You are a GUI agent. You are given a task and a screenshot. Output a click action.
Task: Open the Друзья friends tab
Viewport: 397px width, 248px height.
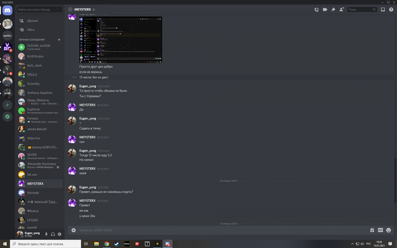tap(32, 21)
